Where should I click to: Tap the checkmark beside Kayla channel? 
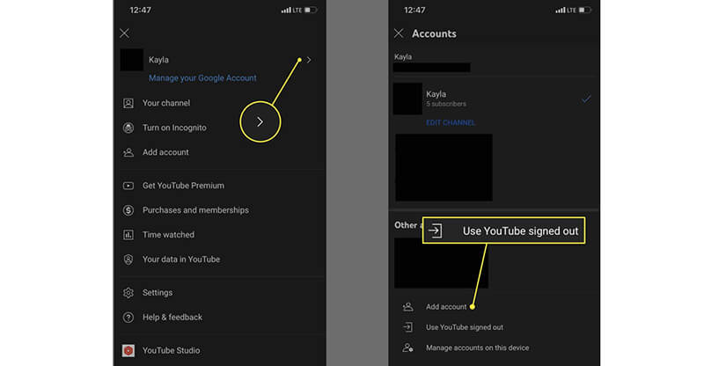[x=586, y=99]
